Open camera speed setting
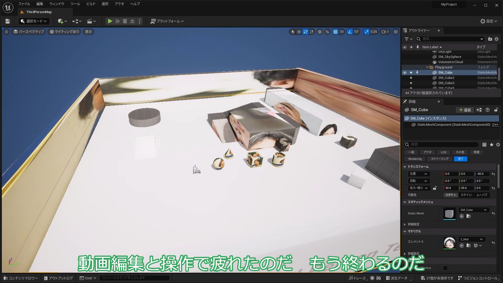 tap(385, 32)
